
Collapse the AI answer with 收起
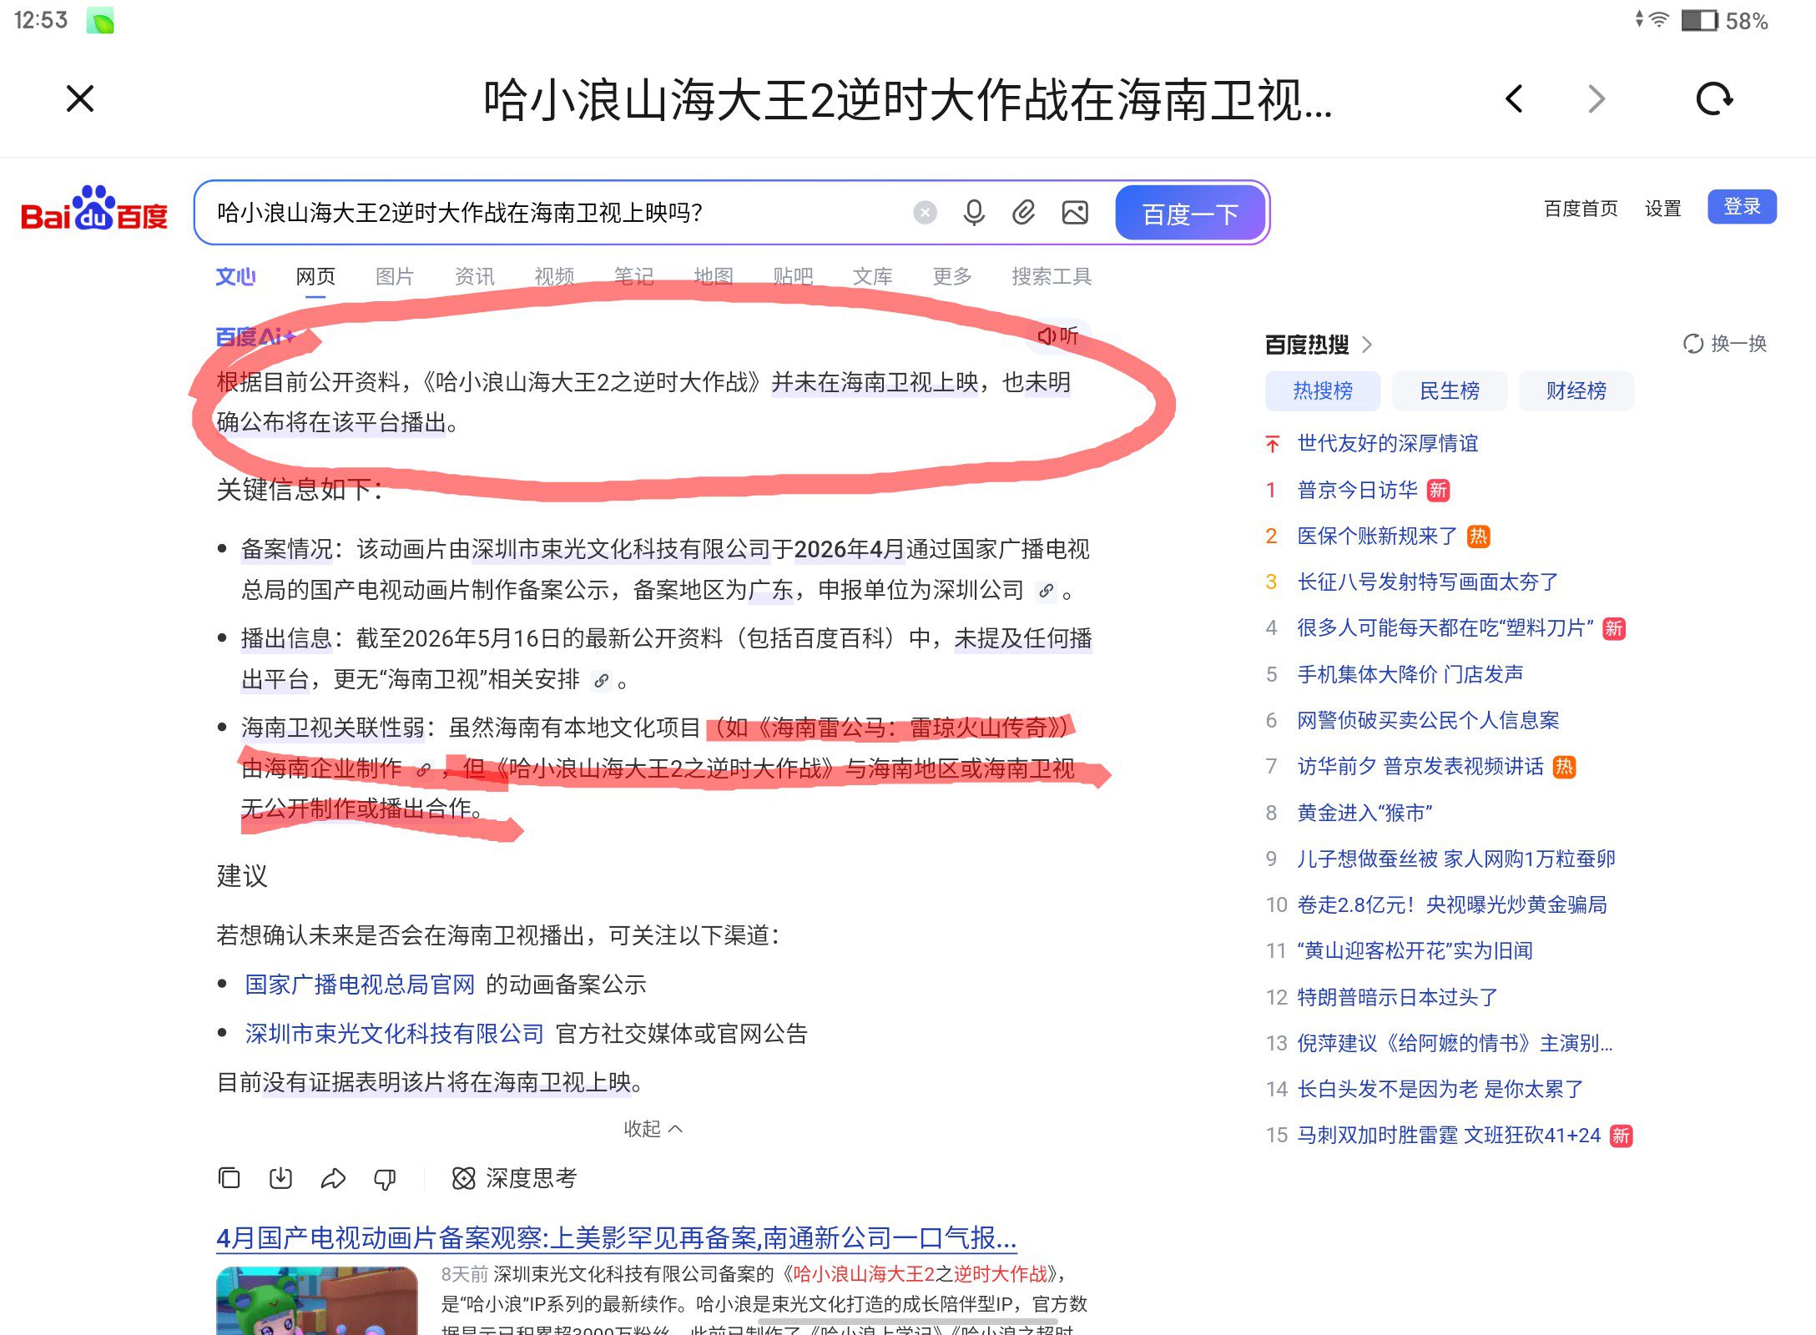[653, 1129]
